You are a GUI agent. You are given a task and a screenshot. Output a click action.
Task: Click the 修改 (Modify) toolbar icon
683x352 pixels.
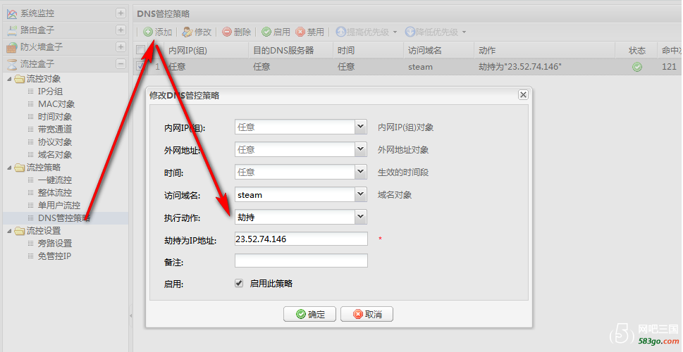pyautogui.click(x=187, y=32)
